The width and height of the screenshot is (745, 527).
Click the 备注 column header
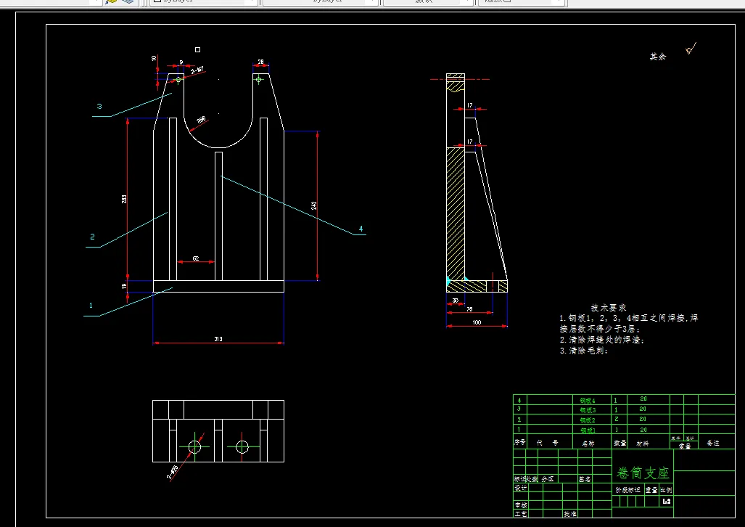(713, 443)
